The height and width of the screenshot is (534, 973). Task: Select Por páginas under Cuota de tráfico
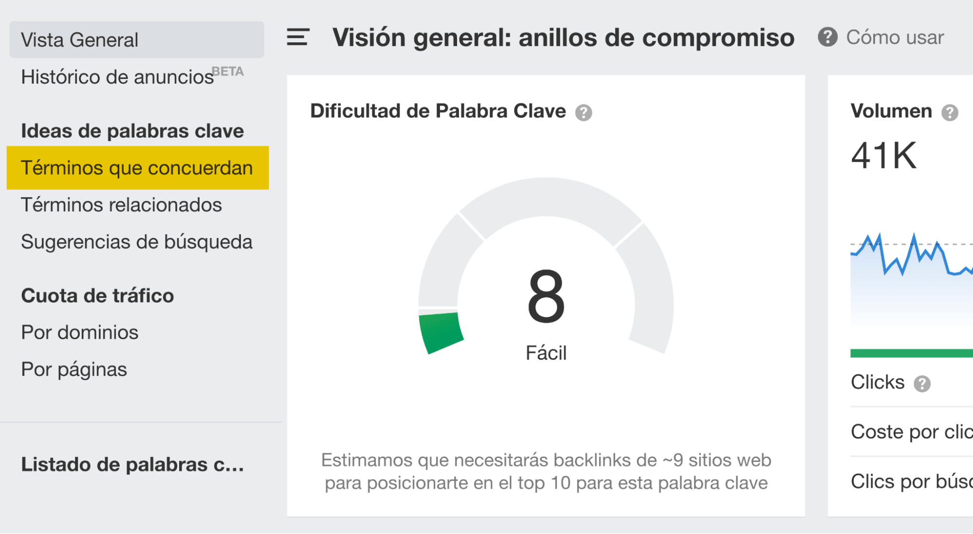tap(73, 369)
